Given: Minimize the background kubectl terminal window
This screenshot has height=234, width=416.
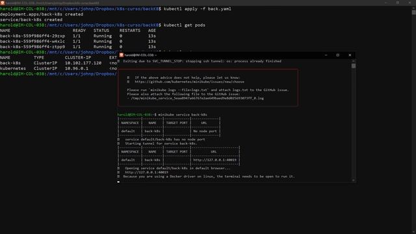Looking at the screenshot, I should pyautogui.click(x=385, y=3).
